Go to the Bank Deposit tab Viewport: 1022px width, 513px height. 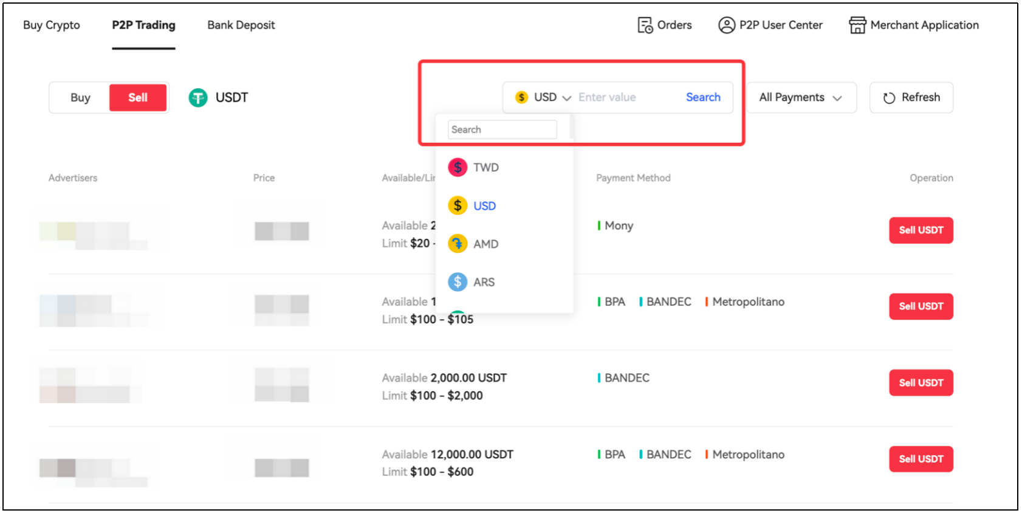click(241, 26)
